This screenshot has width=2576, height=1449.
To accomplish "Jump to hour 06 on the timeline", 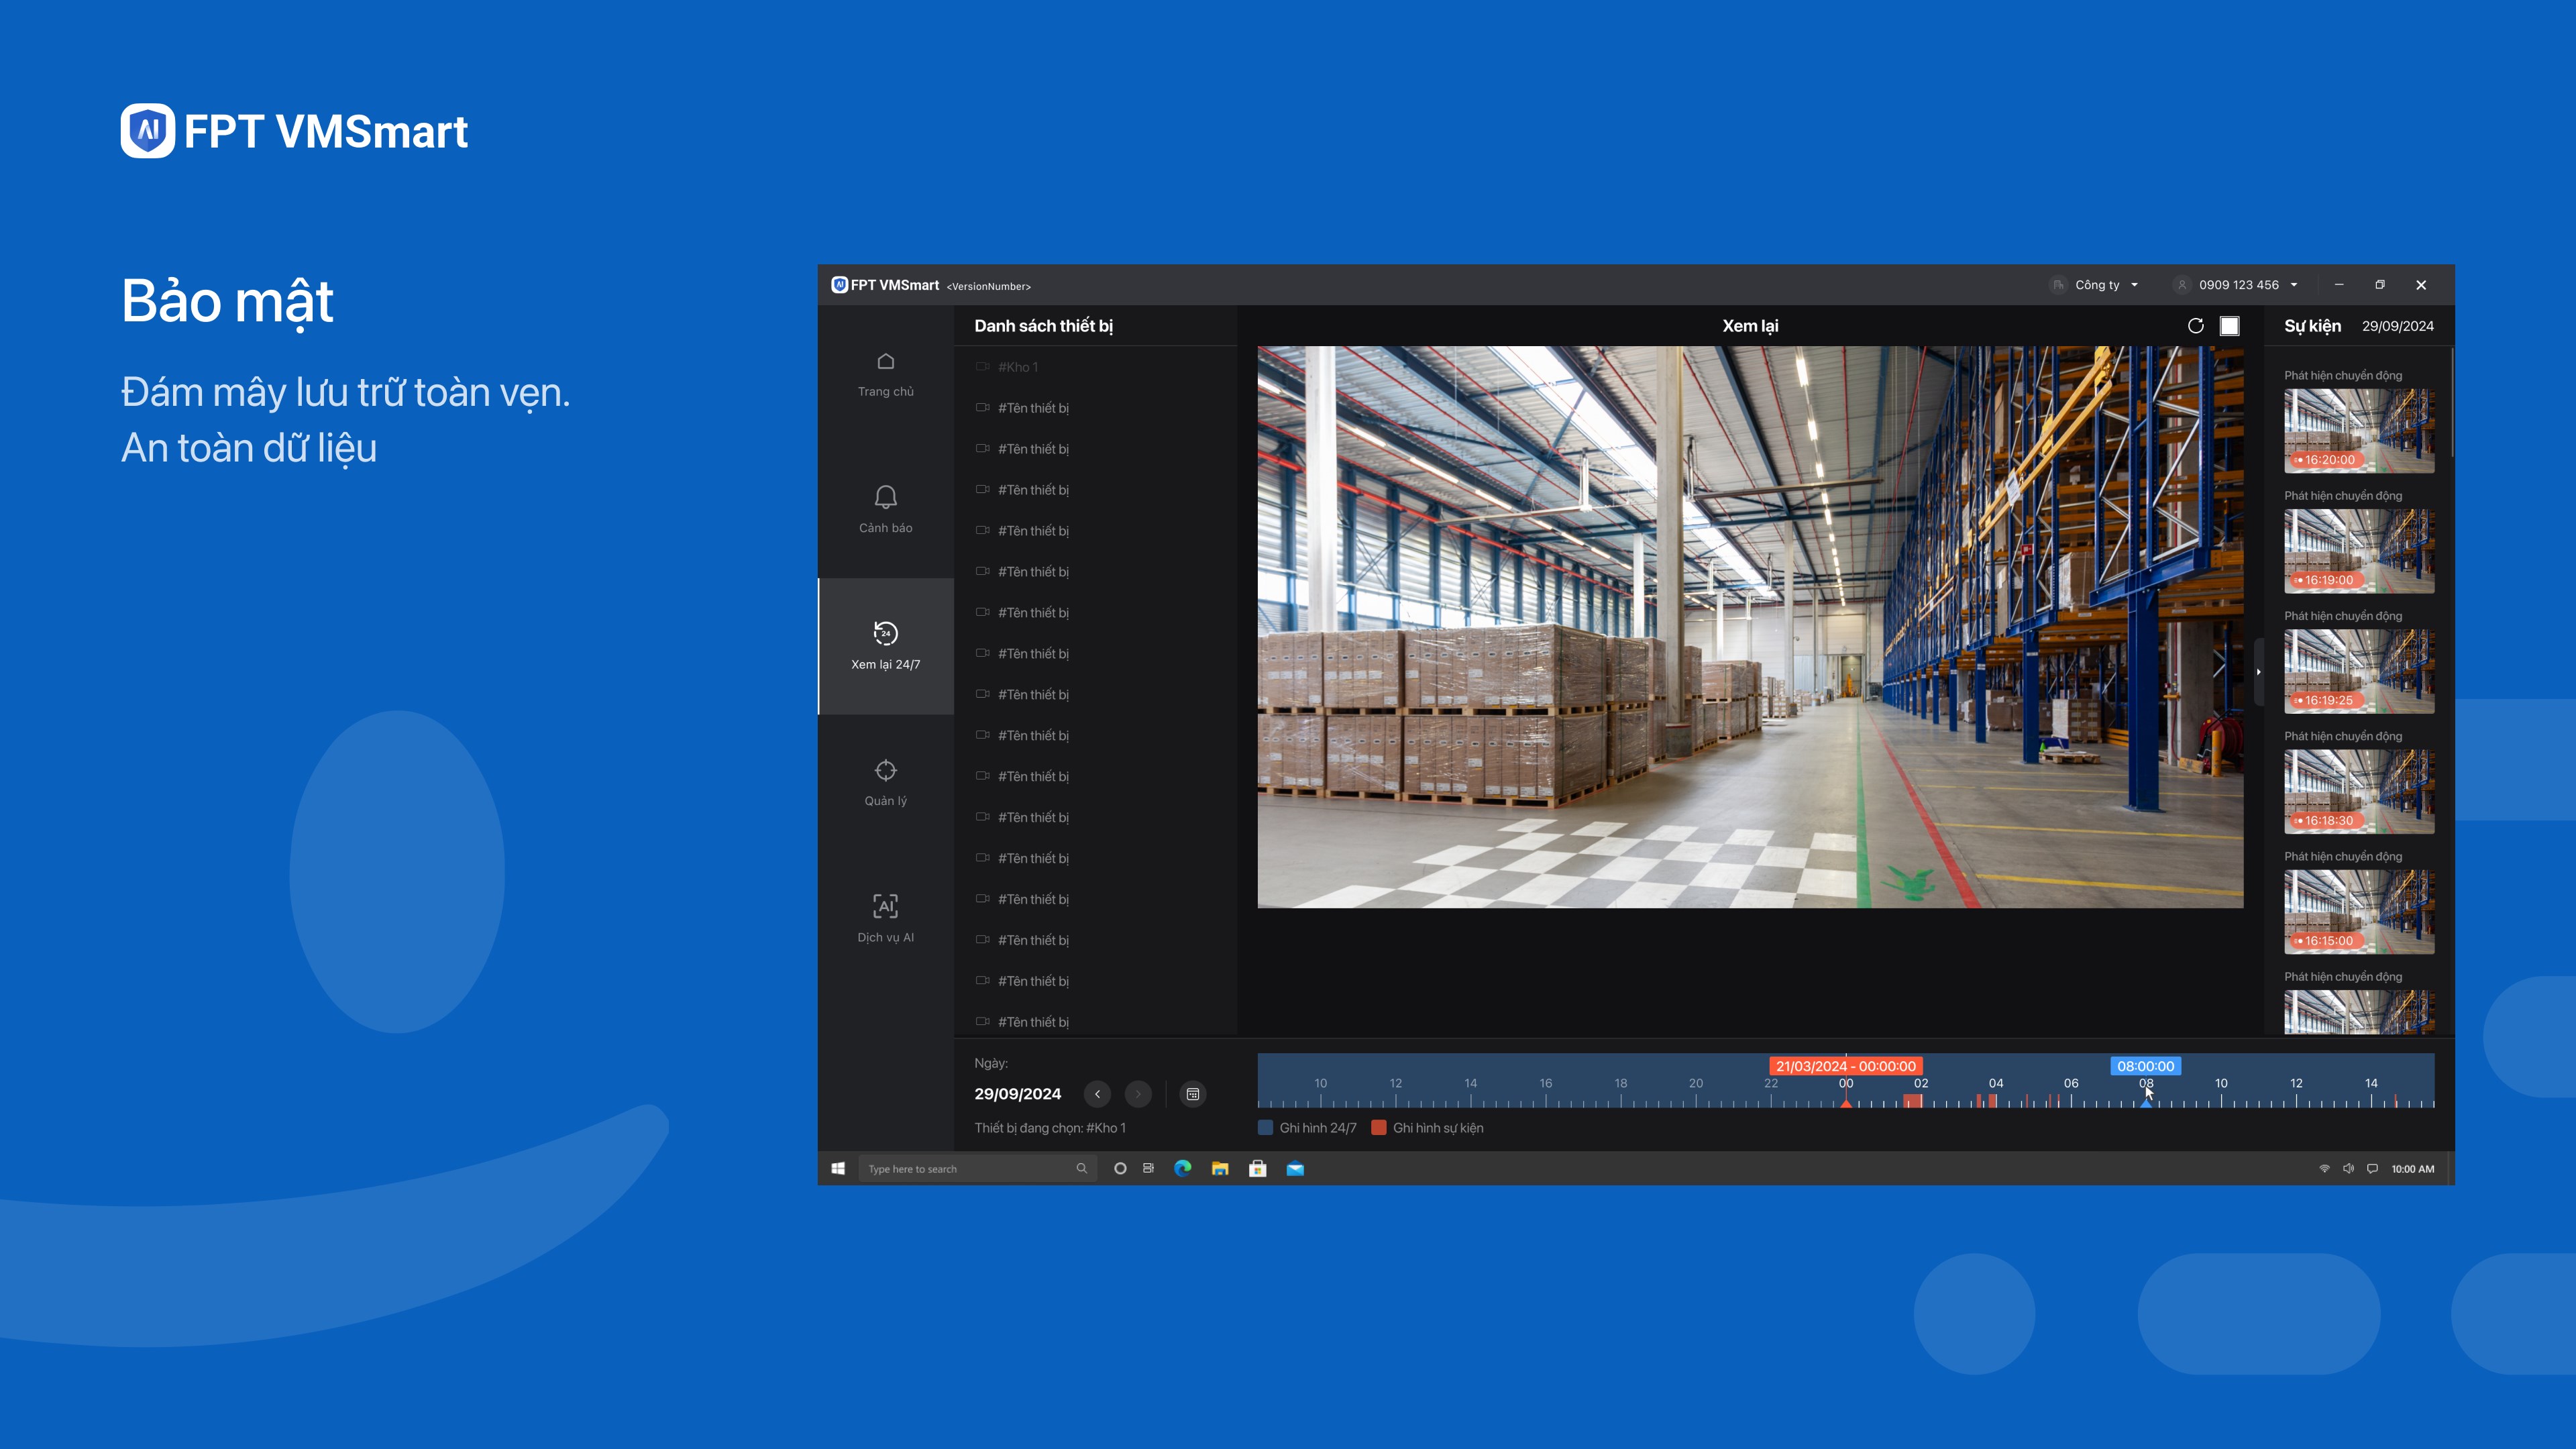I will (2070, 1083).
